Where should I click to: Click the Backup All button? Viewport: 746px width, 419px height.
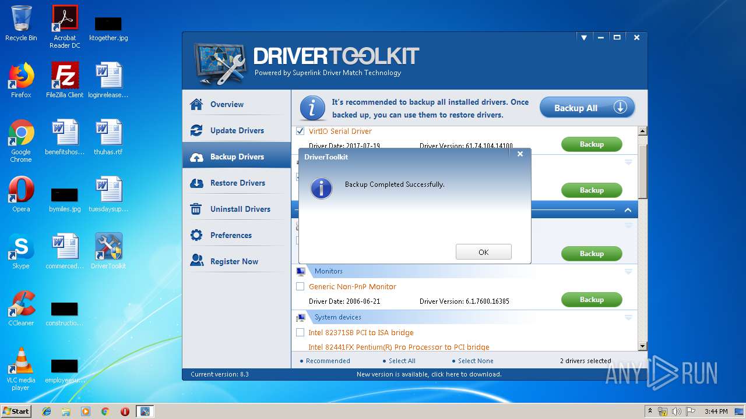pyautogui.click(x=587, y=108)
